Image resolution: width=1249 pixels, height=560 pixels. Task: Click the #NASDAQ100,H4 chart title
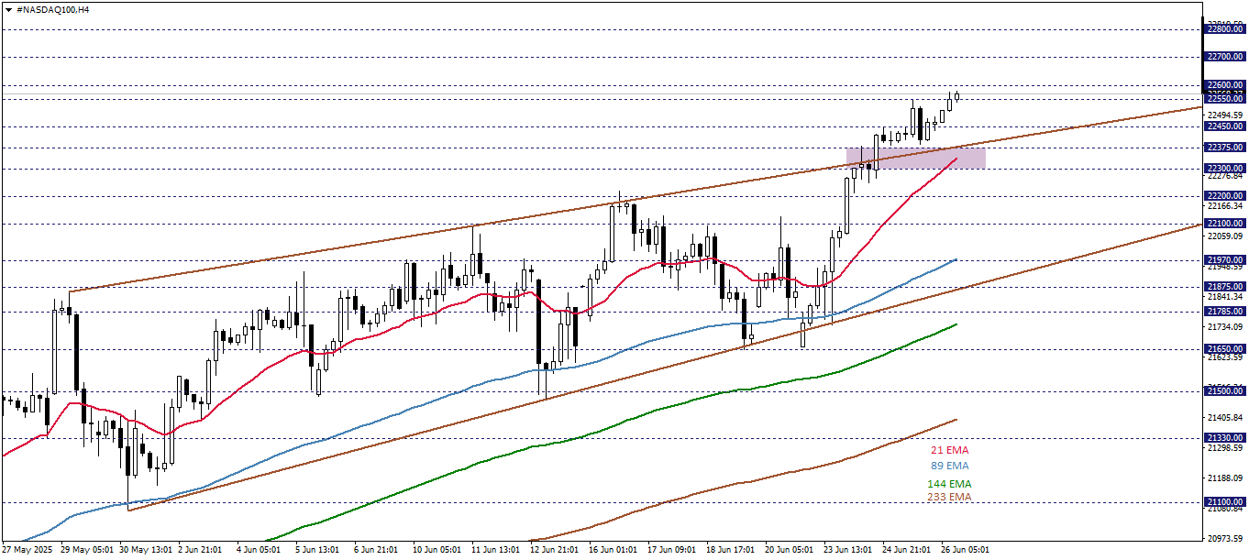[52, 8]
